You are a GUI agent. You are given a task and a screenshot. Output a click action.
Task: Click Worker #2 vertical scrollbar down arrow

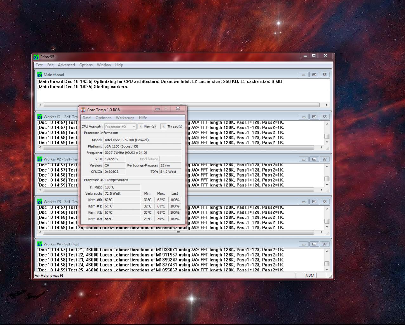(x=327, y=185)
